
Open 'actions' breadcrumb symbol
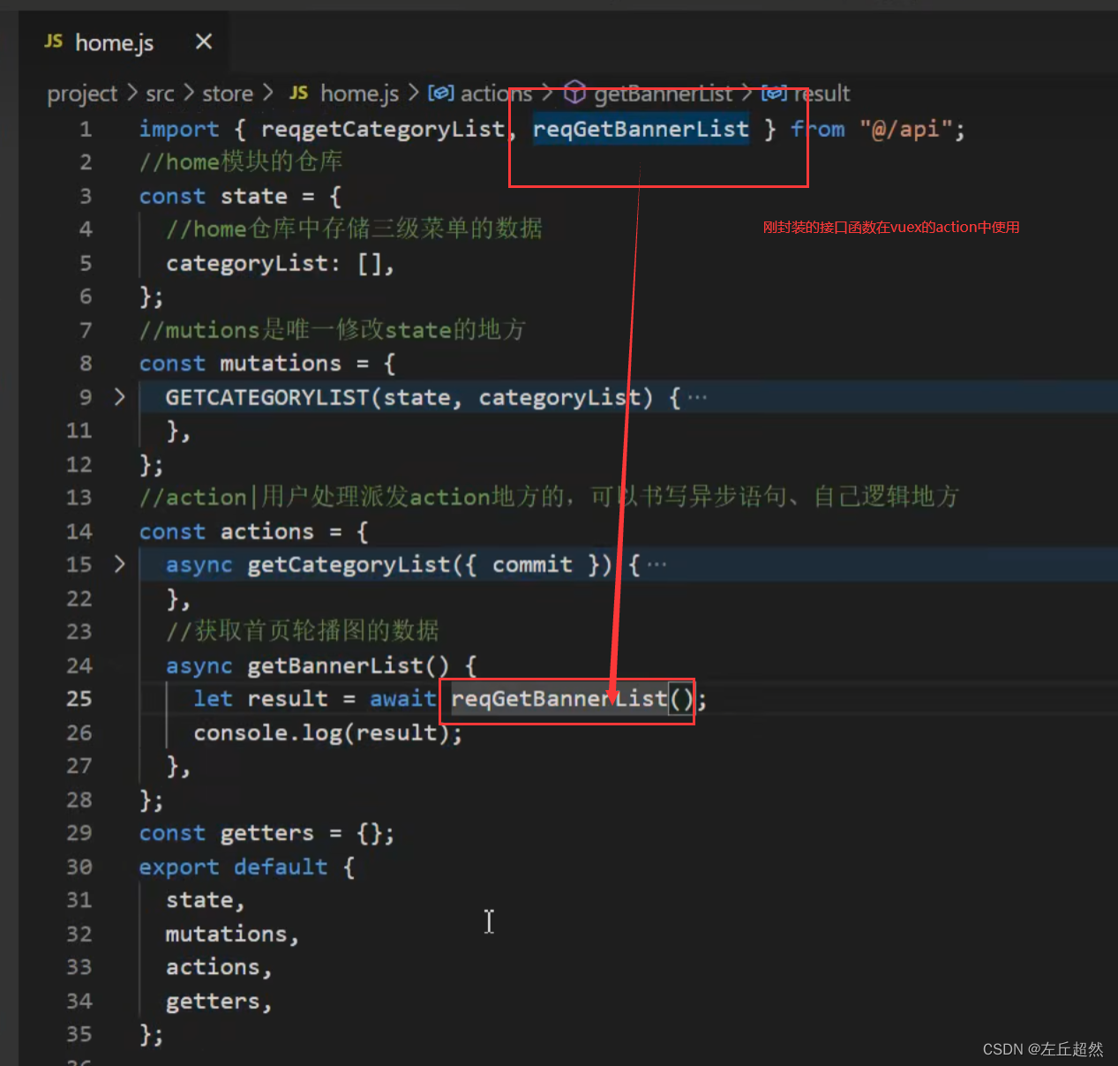[496, 93]
